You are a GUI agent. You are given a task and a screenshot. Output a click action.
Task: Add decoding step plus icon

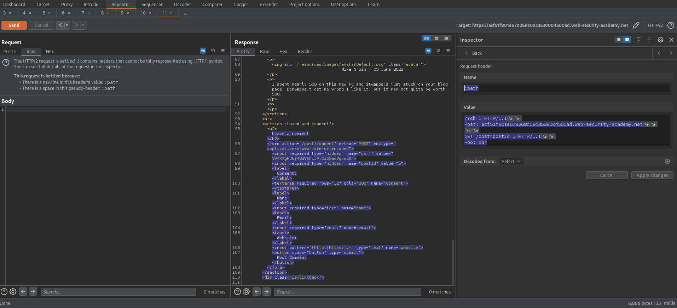[x=667, y=161]
